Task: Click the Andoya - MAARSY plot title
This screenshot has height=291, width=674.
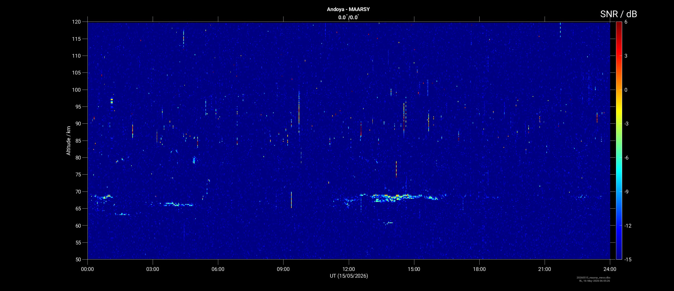Action: click(348, 9)
